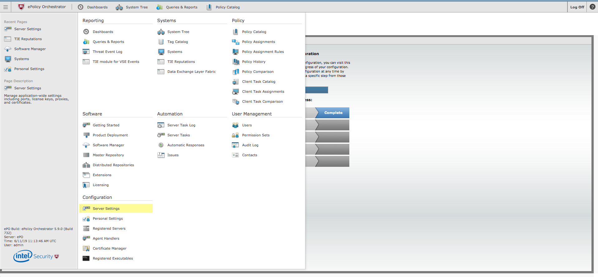This screenshot has width=598, height=277.
Task: Open Policy Catalog under the Policy section
Action: [x=254, y=32]
